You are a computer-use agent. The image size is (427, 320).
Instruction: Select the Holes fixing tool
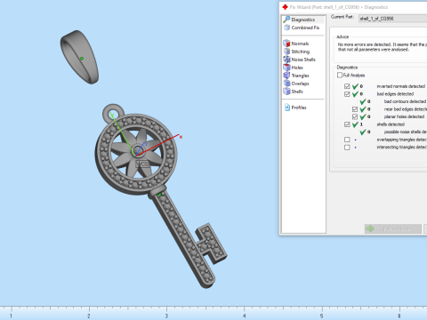(294, 68)
